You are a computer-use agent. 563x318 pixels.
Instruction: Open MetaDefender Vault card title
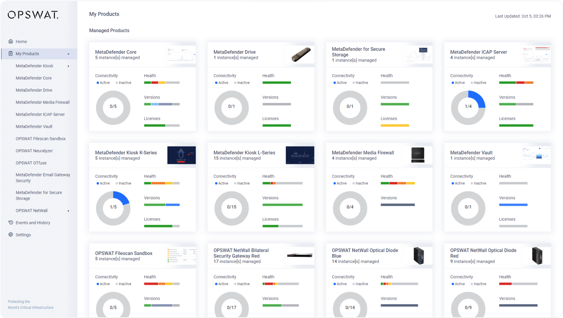pyautogui.click(x=471, y=153)
